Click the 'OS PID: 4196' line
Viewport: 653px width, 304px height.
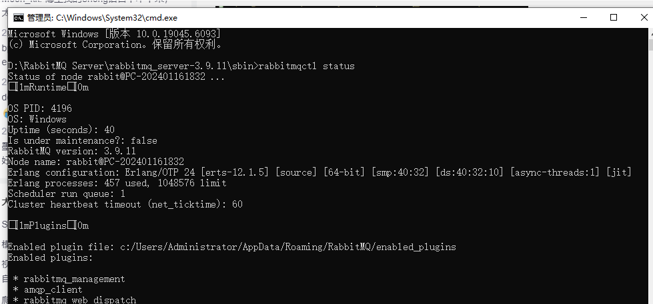click(40, 108)
